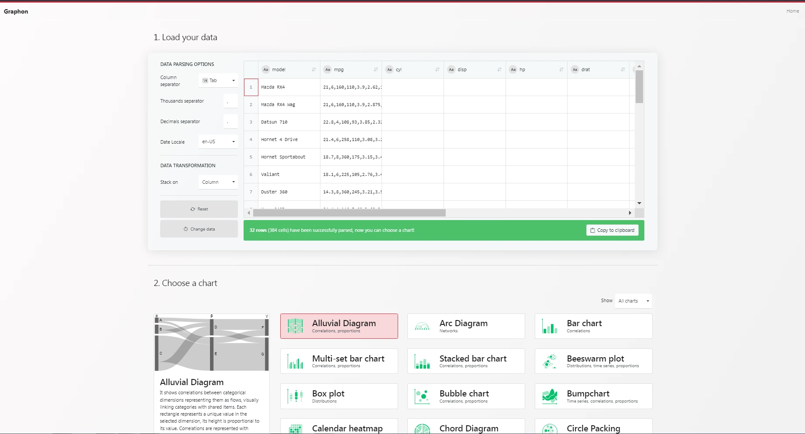805x434 pixels.
Task: Click row number 1 header
Action: (251, 87)
